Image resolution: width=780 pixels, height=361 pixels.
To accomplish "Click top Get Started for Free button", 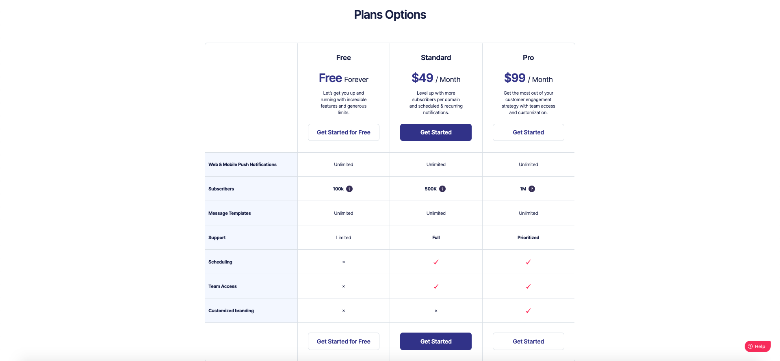I will [344, 132].
